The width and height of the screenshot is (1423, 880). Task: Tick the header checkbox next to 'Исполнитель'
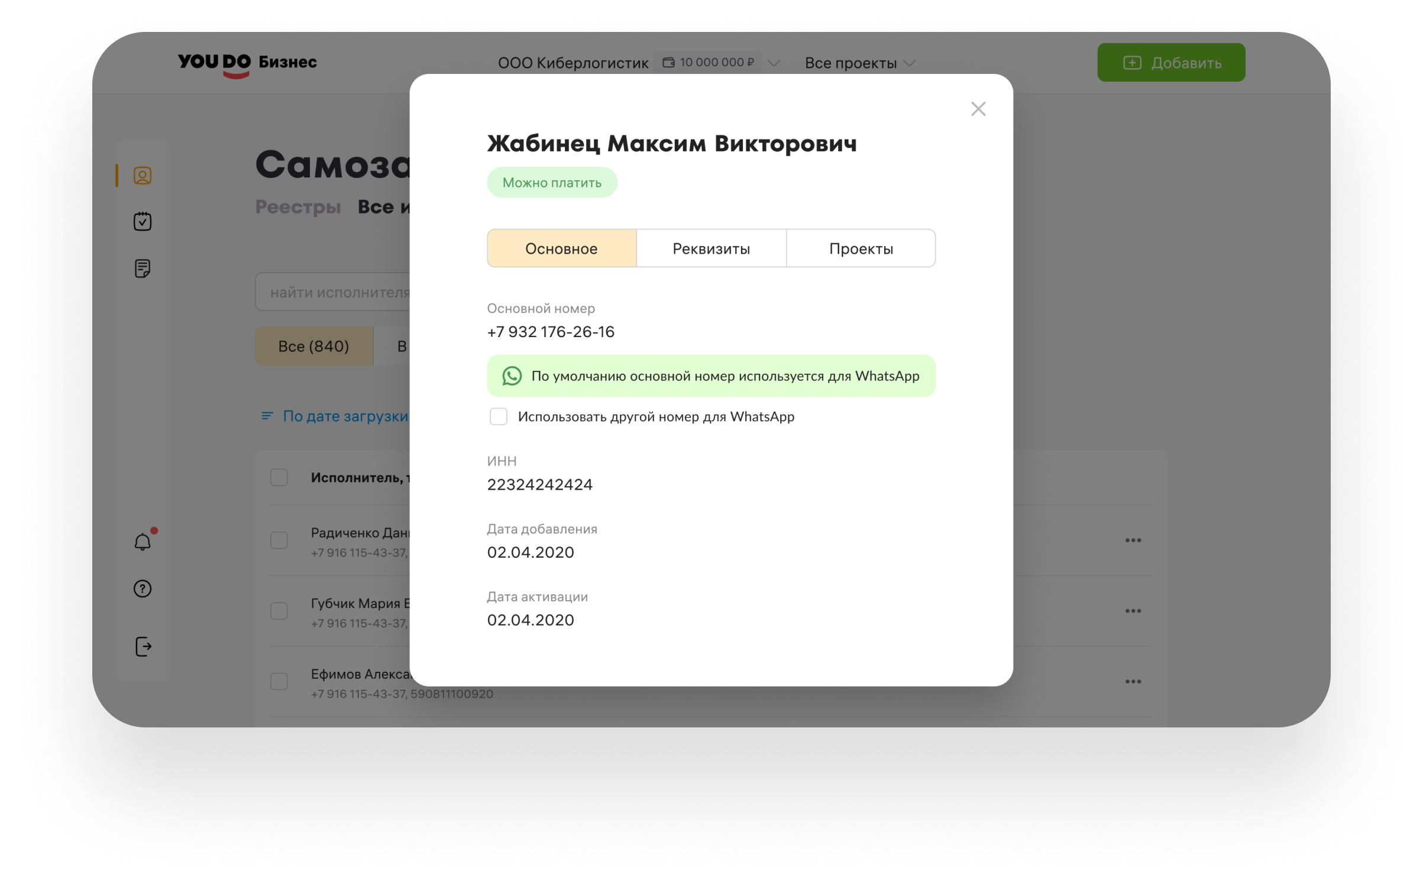tap(279, 478)
